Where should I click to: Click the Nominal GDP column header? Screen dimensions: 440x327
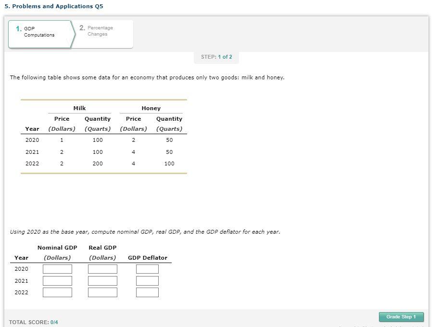point(57,248)
